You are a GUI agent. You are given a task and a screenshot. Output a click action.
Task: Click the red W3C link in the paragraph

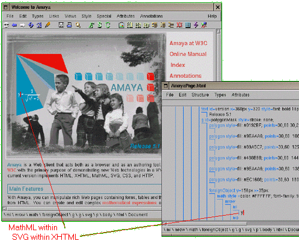pos(11,170)
